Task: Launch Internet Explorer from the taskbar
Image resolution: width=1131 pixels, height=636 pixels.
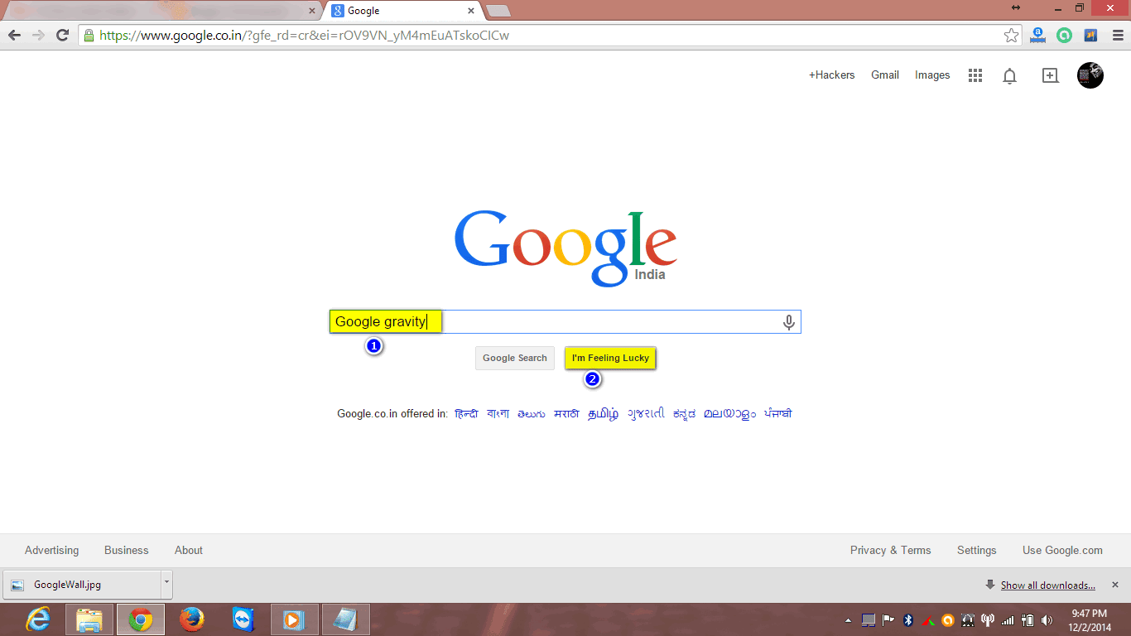Action: pos(38,619)
